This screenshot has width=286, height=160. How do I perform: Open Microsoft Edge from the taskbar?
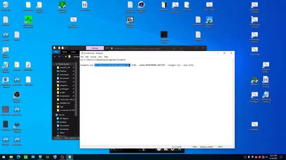18,157
